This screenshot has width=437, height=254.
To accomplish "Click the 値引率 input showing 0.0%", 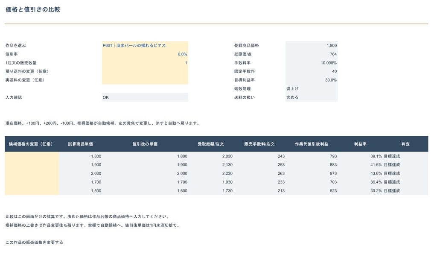I will click(x=145, y=54).
